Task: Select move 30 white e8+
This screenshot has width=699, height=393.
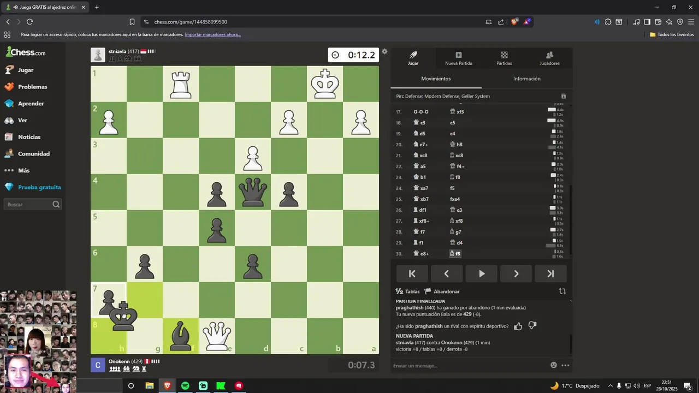Action: click(x=421, y=253)
